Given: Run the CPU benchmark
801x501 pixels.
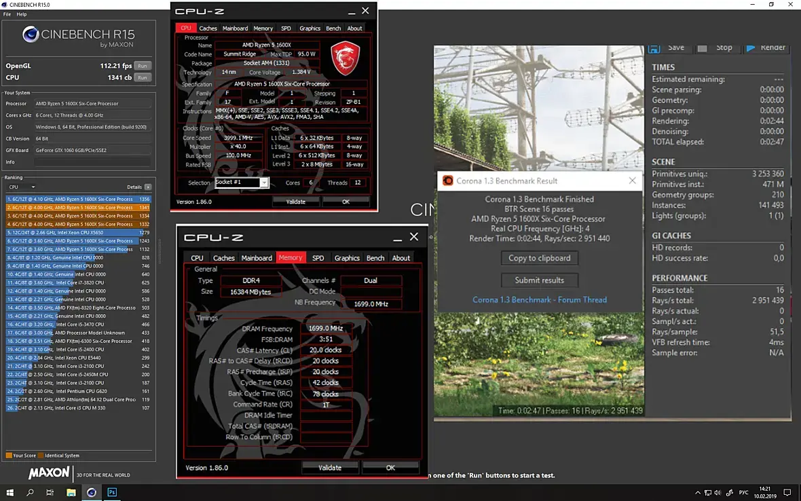Looking at the screenshot, I should tap(143, 77).
